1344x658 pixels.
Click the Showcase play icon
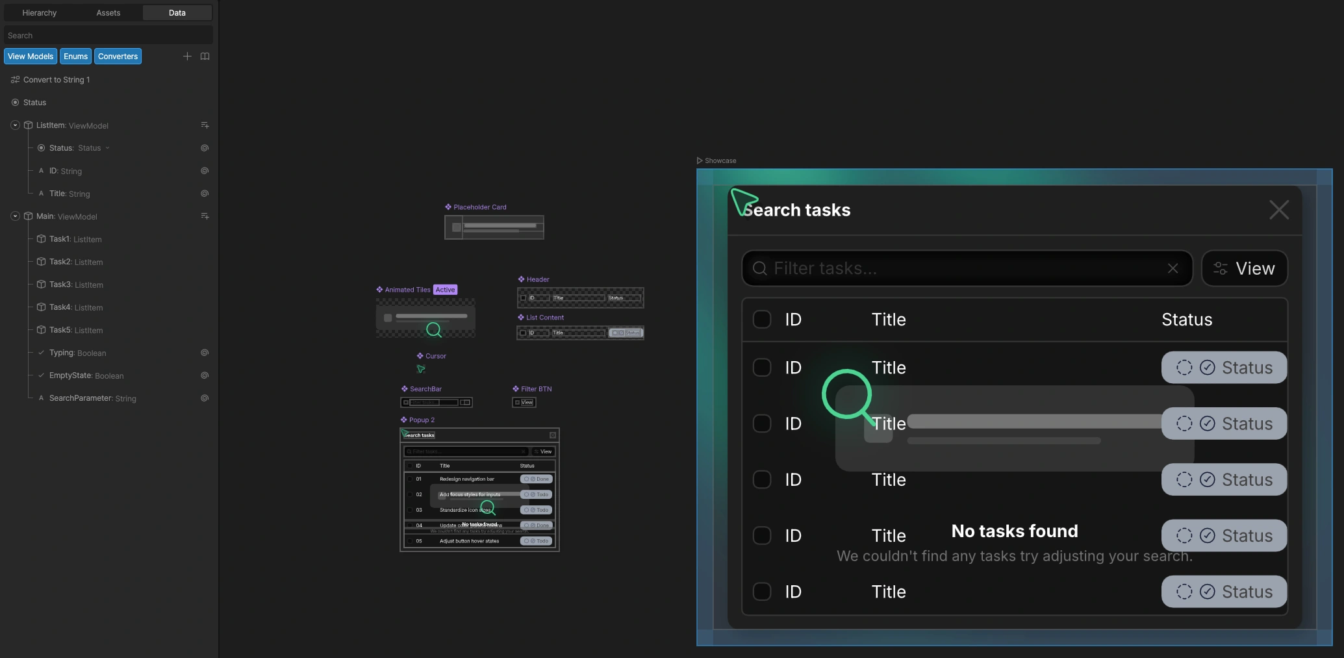700,160
